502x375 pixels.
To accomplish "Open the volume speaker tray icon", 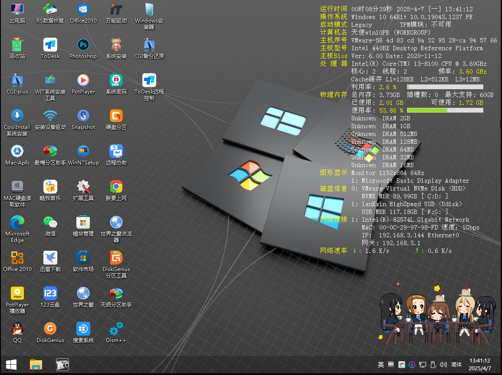I will tap(443, 365).
